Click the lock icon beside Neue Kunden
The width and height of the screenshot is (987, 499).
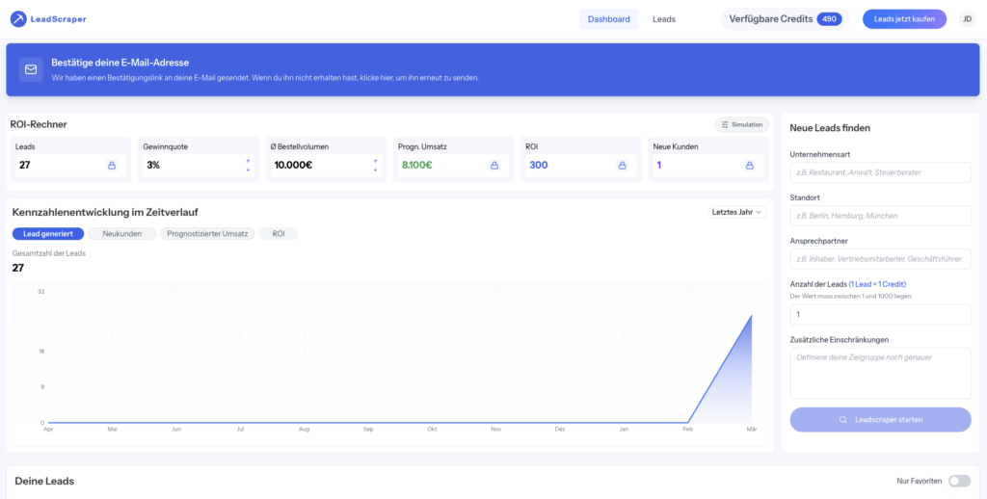pyautogui.click(x=749, y=166)
